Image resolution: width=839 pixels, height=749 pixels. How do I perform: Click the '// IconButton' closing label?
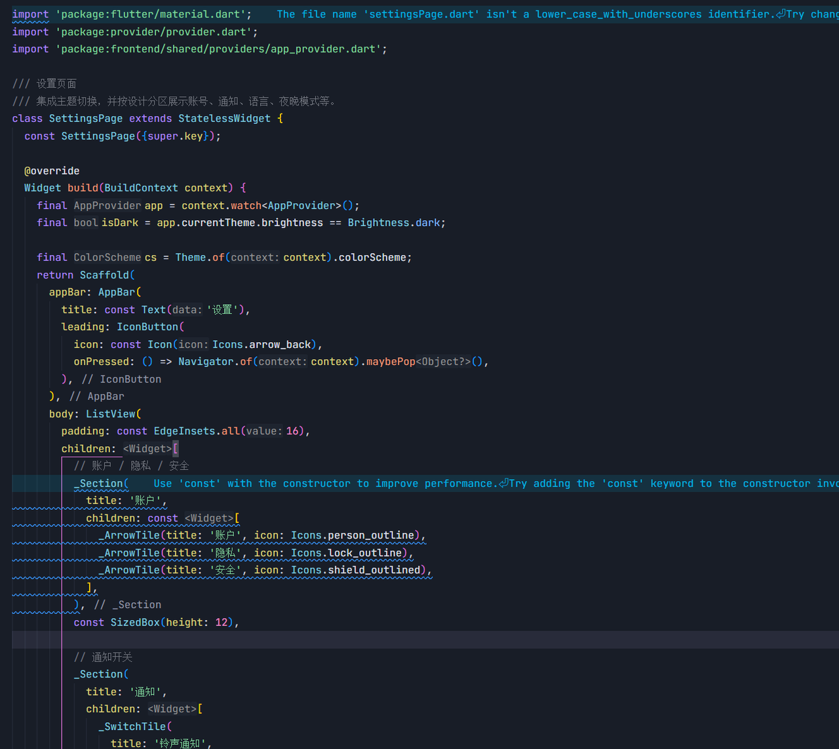coord(121,379)
